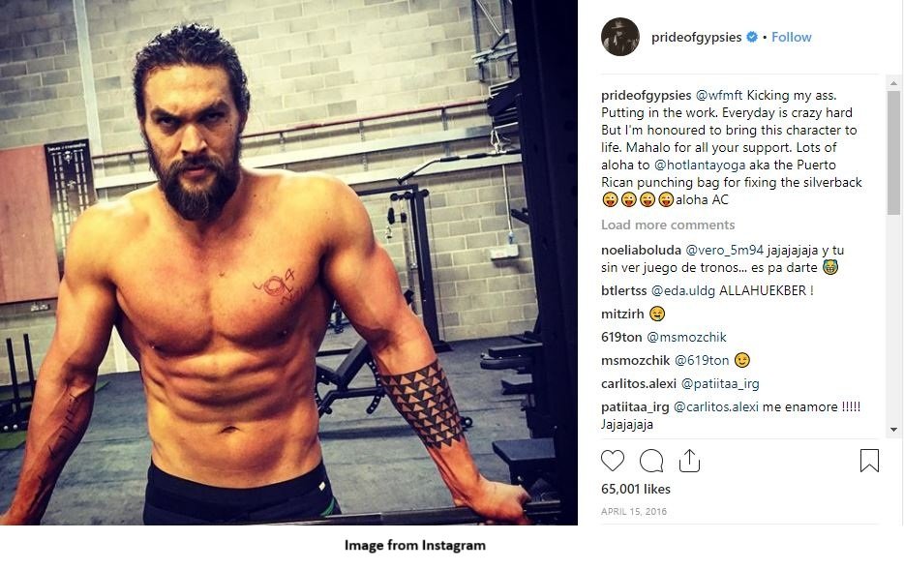Open the noeliaboluda commenter profile
The width and height of the screenshot is (904, 570).
point(641,250)
